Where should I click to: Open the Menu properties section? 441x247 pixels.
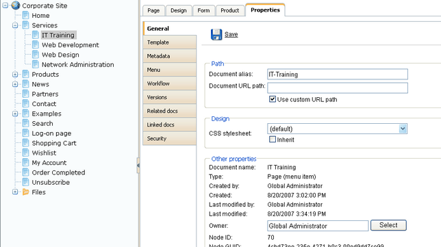click(170, 70)
